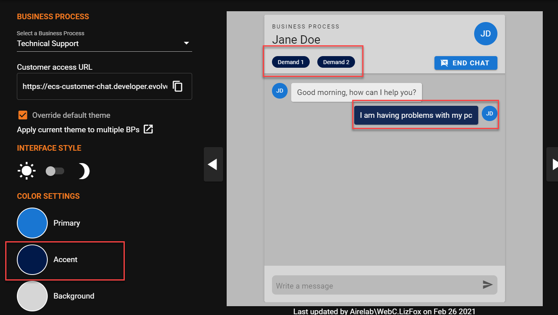The width and height of the screenshot is (558, 315).
Task: Open the Accent color swatch
Action: click(32, 260)
